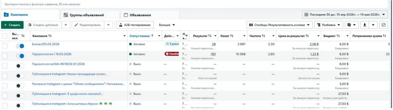The height and width of the screenshot is (110, 393).
Task: Turn off Паразитология / 16.03.2026 campaign toggle
Action: [x=20, y=56]
